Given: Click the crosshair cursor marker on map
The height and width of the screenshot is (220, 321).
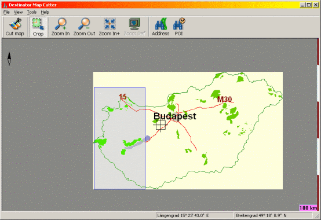Looking at the screenshot, I should (x=160, y=124).
